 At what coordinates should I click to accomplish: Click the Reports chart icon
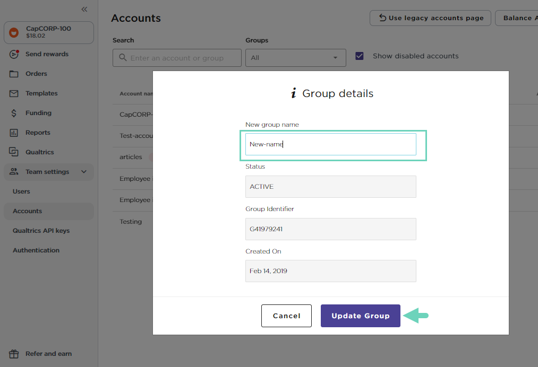(x=14, y=133)
